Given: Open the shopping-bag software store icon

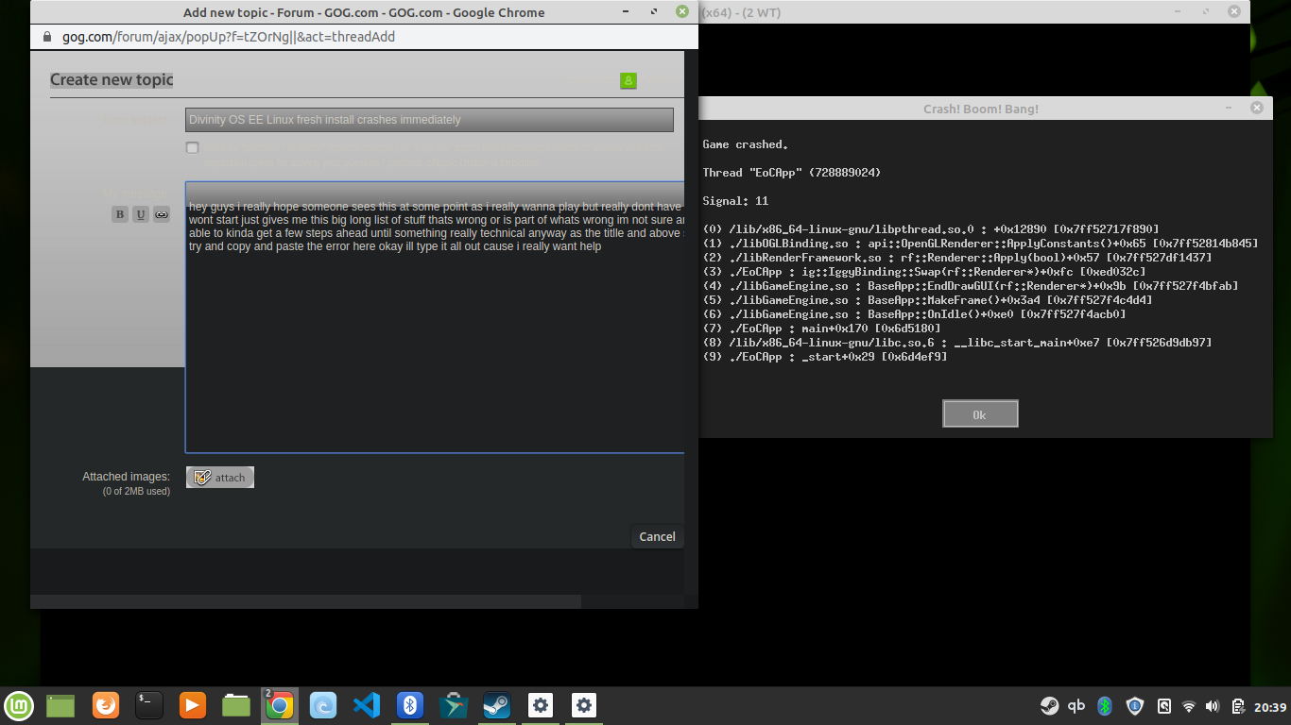Looking at the screenshot, I should 454,705.
